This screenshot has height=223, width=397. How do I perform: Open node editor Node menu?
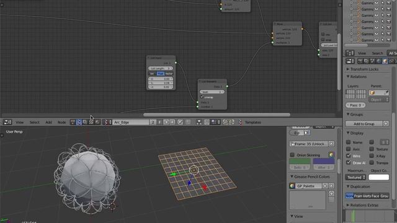(x=61, y=122)
